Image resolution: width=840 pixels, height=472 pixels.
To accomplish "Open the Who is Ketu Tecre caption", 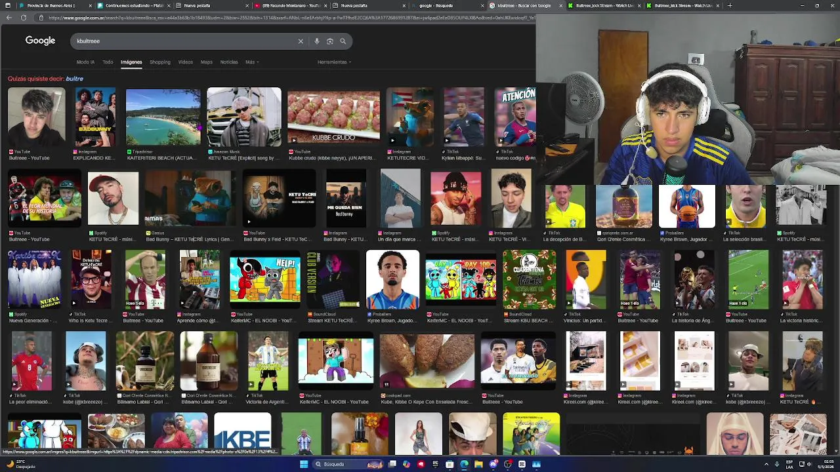I will pos(91,321).
